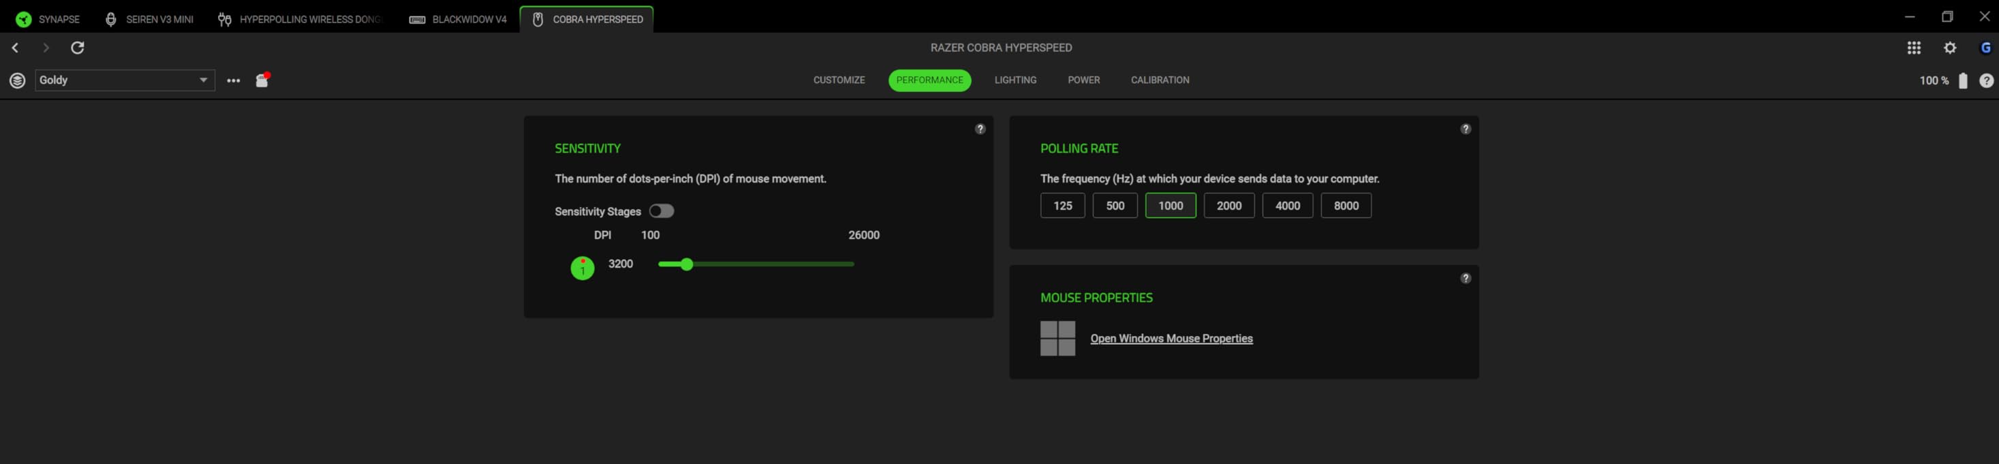Open the Calibration section

click(x=1160, y=80)
